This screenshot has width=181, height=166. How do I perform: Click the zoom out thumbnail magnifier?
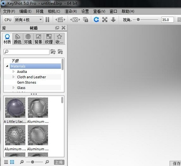(x=22, y=162)
